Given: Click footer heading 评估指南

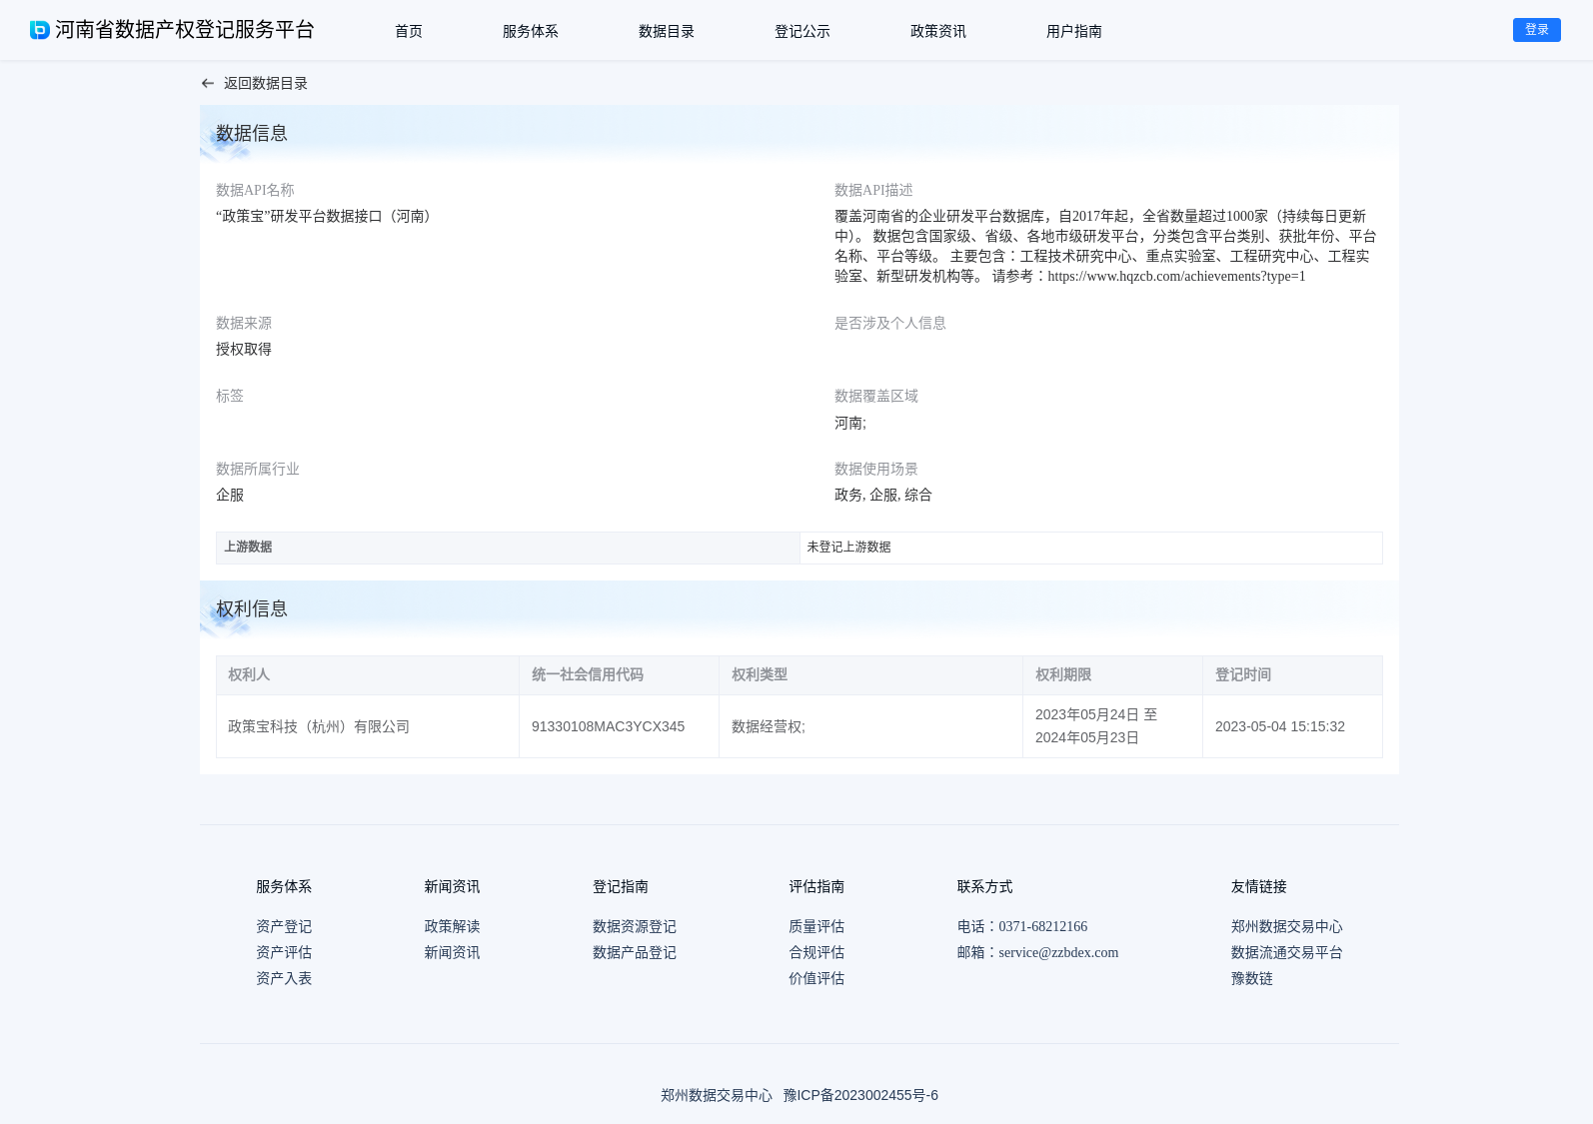Looking at the screenshot, I should point(816,887).
